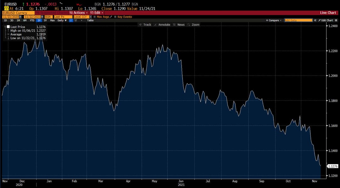Toggle Mov Avgs checkbox
The image size is (340, 188).
[x=95, y=17]
